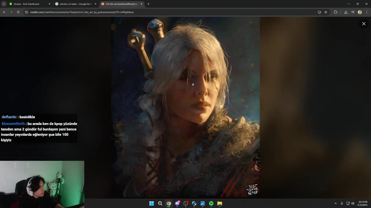Viewport: 371px width, 208px height.
Task: Click the Ciri fan art image
Action: [x=185, y=107]
